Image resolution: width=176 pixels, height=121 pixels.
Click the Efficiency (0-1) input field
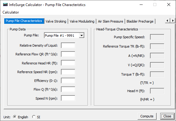(x=68, y=81)
